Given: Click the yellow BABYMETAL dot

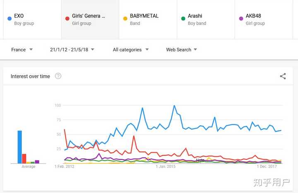Looking at the screenshot, I should 125,19.
